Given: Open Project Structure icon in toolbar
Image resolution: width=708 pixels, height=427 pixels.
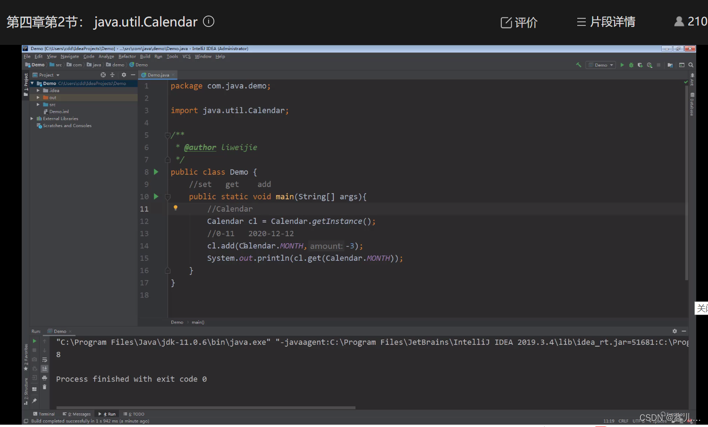Looking at the screenshot, I should (670, 65).
